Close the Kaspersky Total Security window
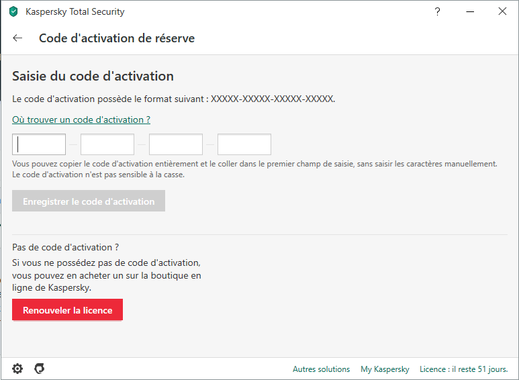 pyautogui.click(x=502, y=11)
